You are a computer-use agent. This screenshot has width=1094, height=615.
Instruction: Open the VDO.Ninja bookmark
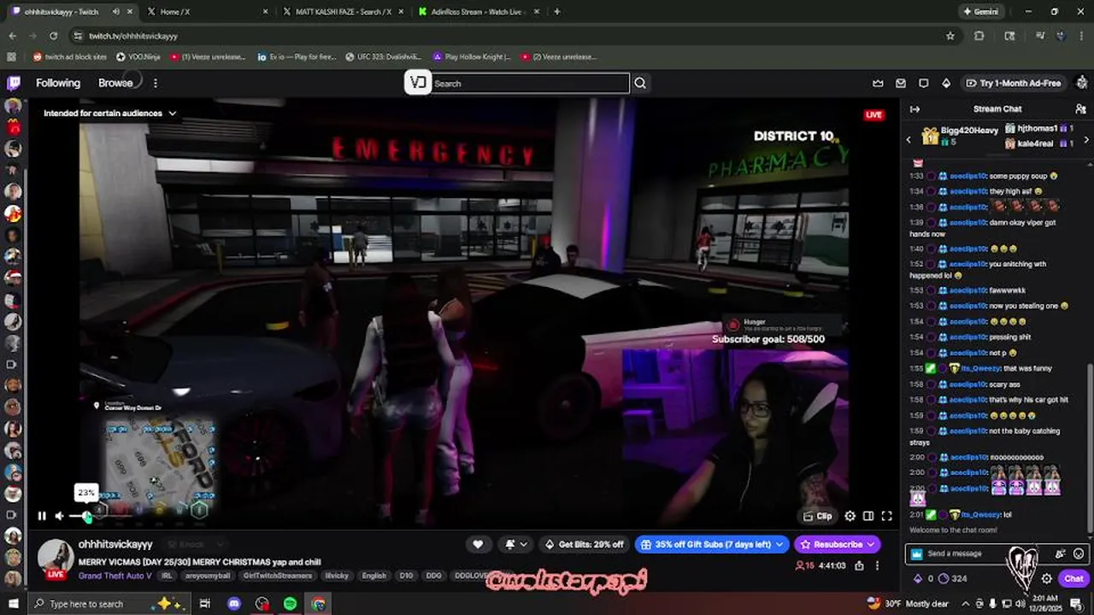pyautogui.click(x=138, y=57)
